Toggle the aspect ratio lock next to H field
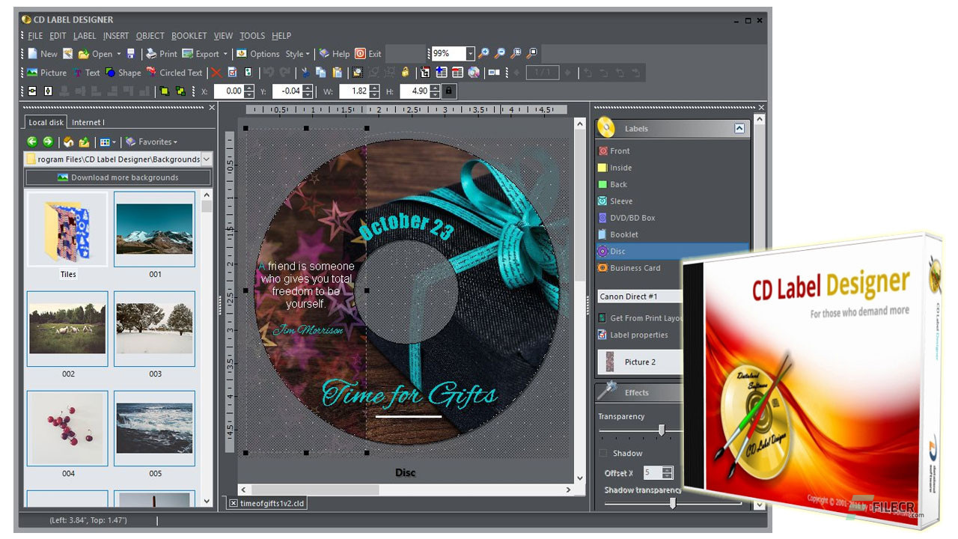 (448, 91)
